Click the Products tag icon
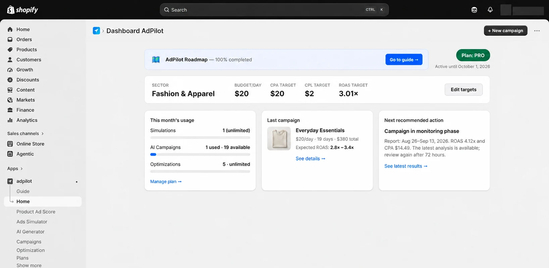The height and width of the screenshot is (268, 549). 10,50
